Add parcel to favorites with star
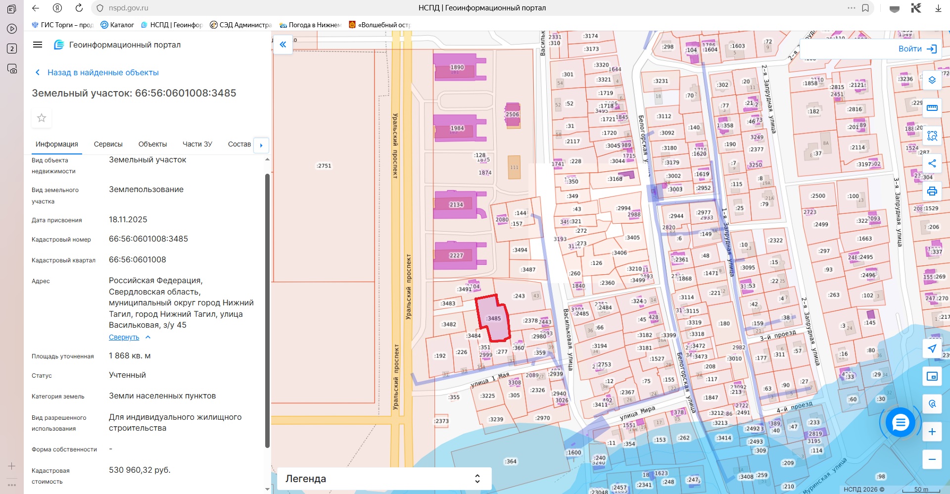 42,118
